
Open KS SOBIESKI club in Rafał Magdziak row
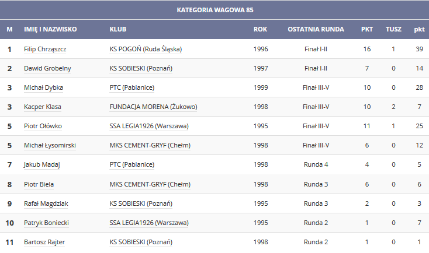(x=141, y=203)
